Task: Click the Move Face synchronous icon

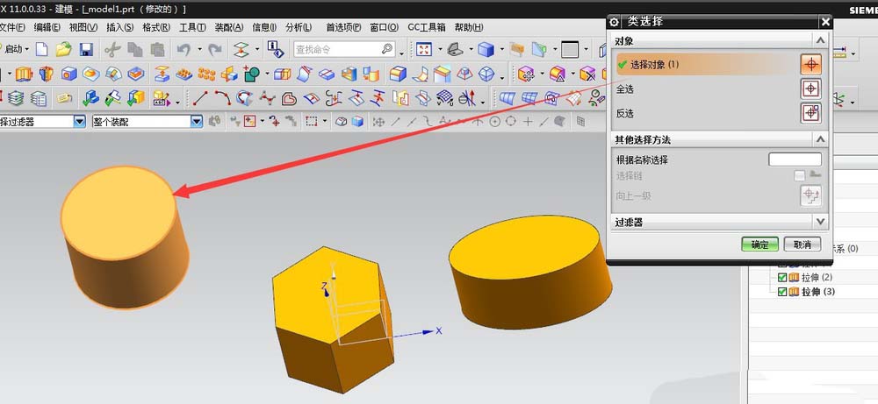Action: coord(526,74)
